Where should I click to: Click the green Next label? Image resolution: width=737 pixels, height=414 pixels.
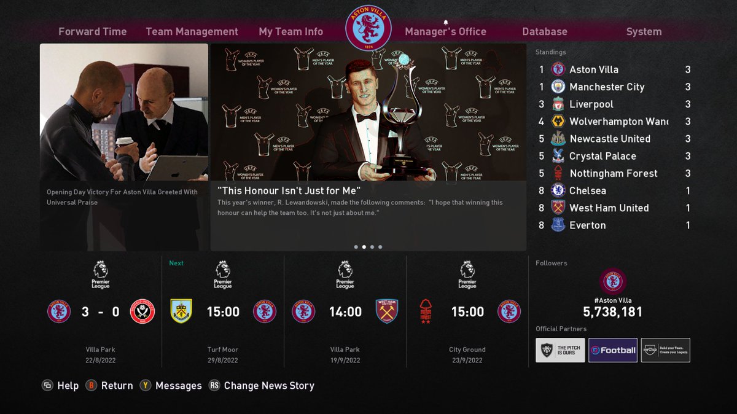tap(176, 263)
